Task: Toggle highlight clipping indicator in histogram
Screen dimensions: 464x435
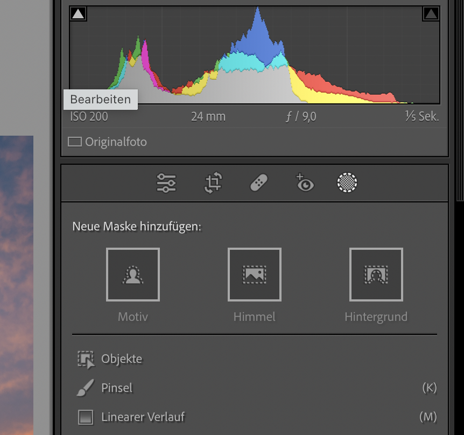Action: click(431, 13)
